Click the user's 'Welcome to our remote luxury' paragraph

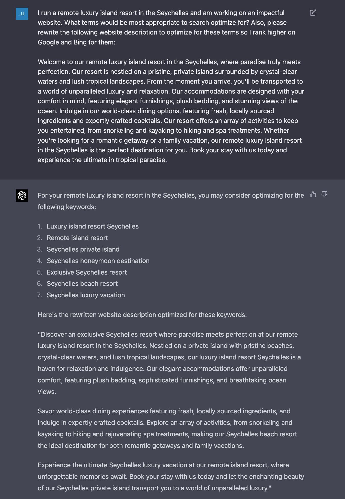[x=171, y=111]
